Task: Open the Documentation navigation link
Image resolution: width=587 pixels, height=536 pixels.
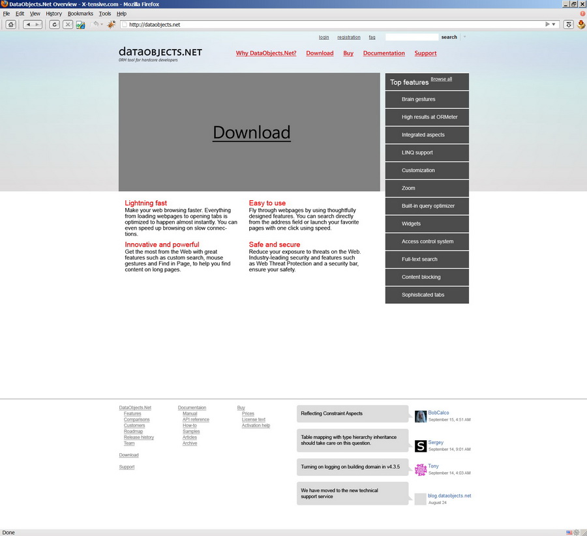Action: [384, 53]
